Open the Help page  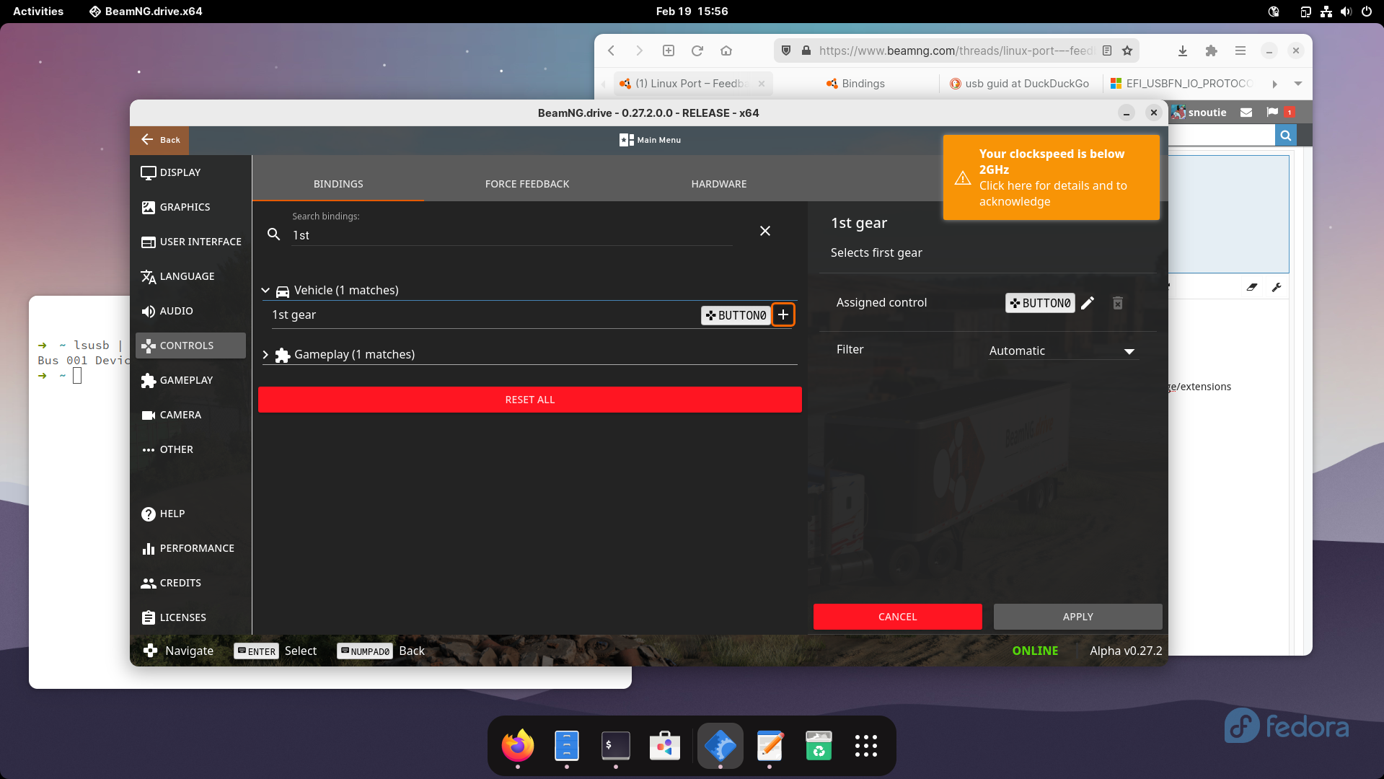191,514
